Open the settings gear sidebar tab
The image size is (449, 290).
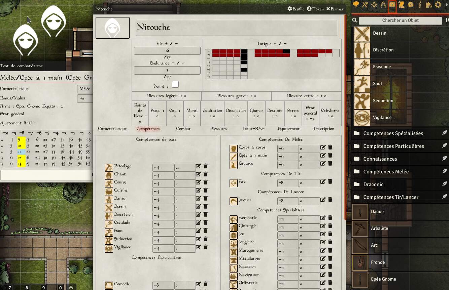[x=438, y=5]
